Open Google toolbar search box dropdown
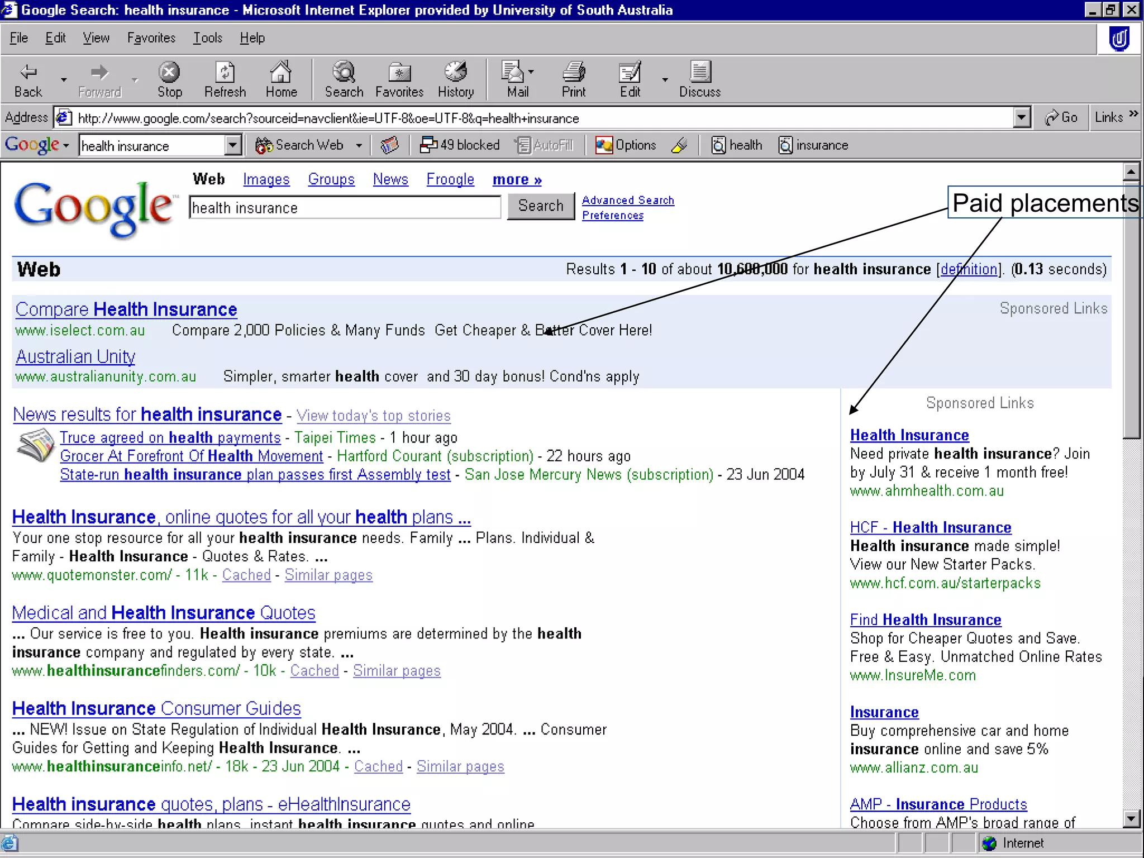This screenshot has height=858, width=1144. point(233,146)
